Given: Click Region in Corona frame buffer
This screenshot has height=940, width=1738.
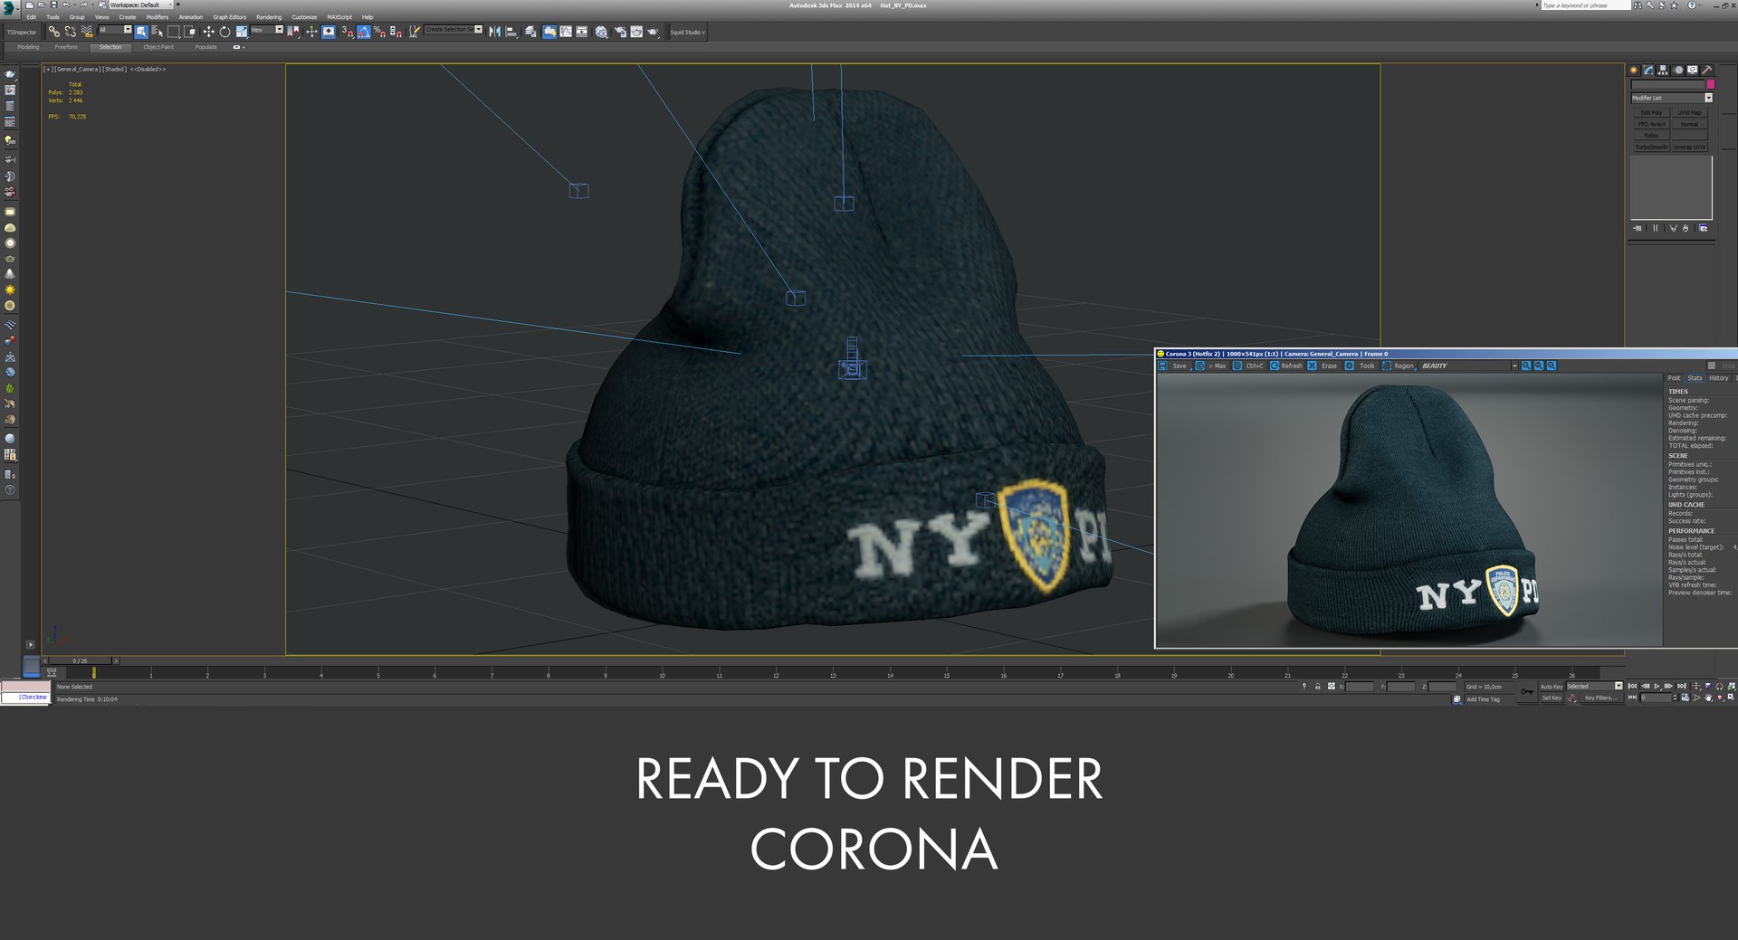Looking at the screenshot, I should [x=1399, y=366].
